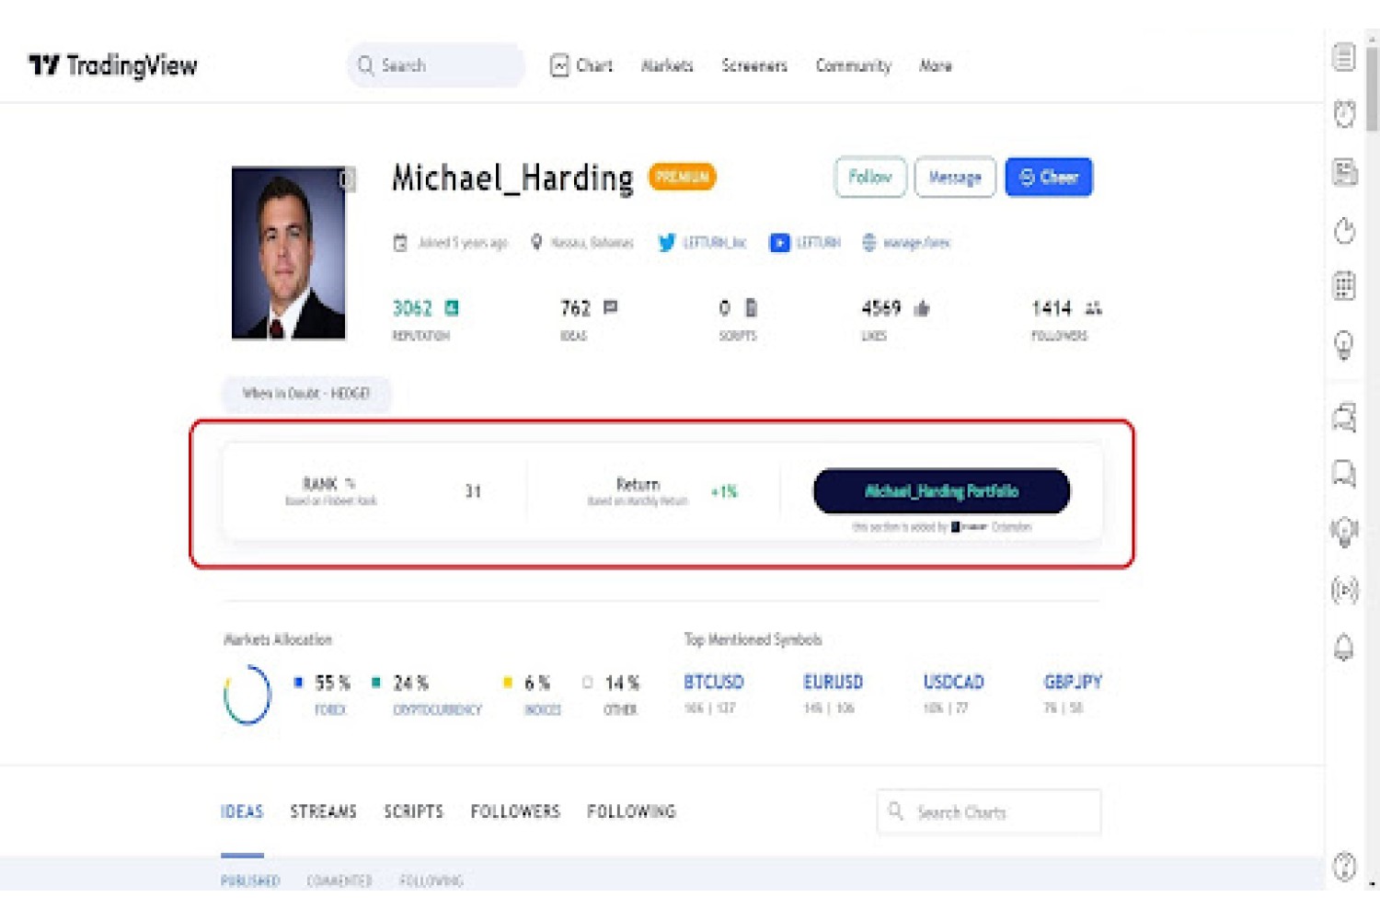1380x920 pixels.
Task: Click the globe website icon
Action: [868, 243]
